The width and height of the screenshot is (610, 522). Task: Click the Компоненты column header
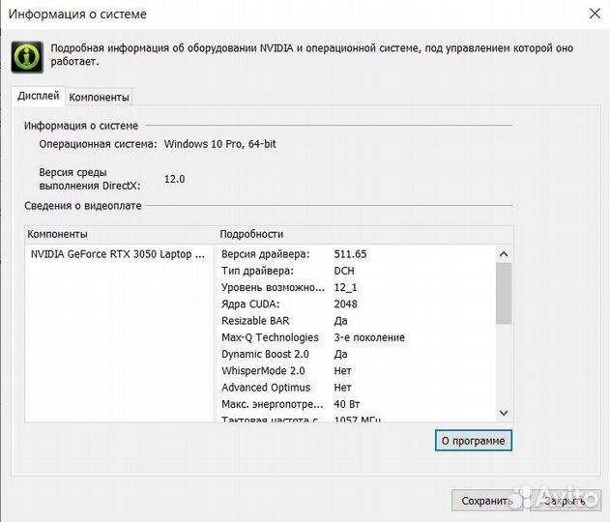(58, 234)
